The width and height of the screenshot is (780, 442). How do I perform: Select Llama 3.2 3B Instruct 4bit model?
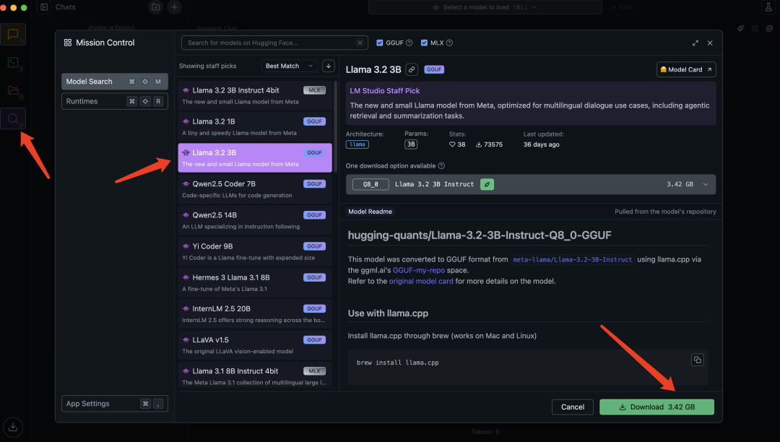[x=255, y=95]
